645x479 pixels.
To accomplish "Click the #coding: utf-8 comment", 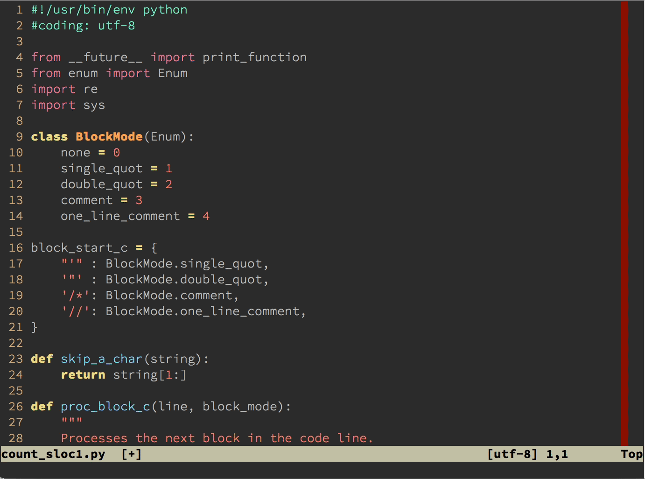I will click(x=82, y=26).
